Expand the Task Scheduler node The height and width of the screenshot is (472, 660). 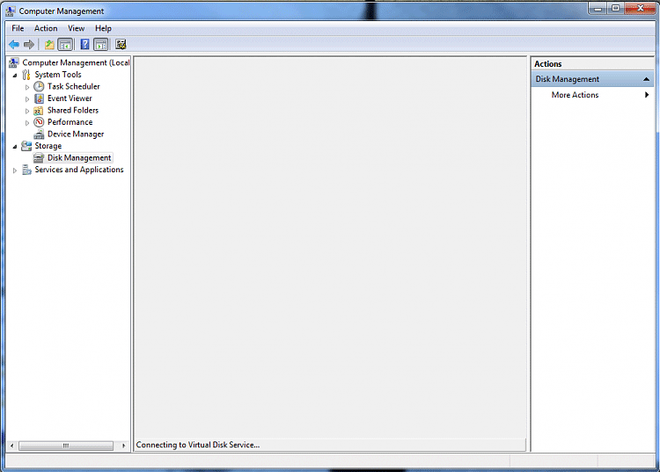click(x=27, y=87)
